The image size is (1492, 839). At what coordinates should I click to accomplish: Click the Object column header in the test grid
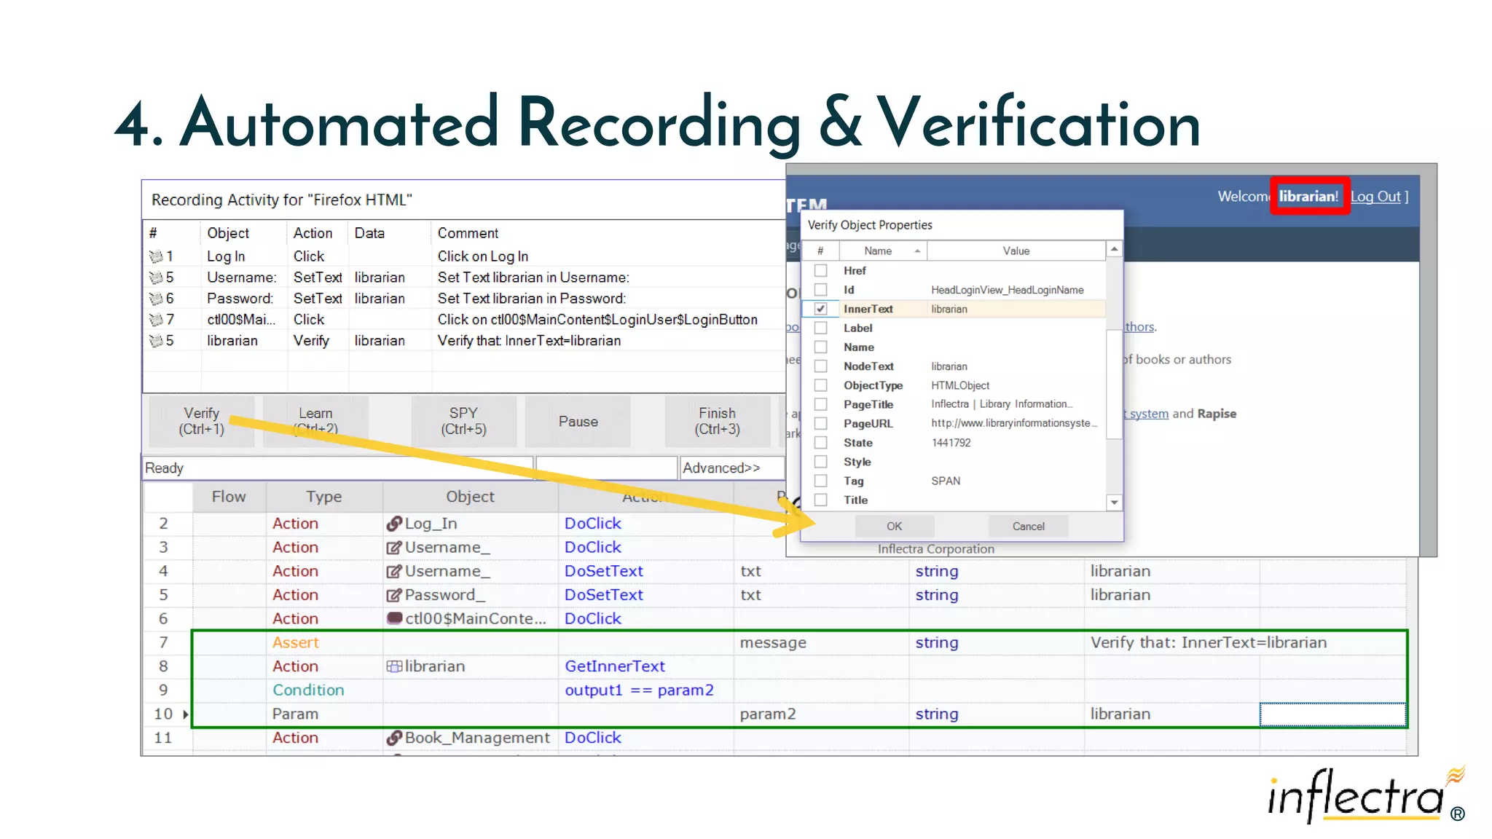coord(471,497)
